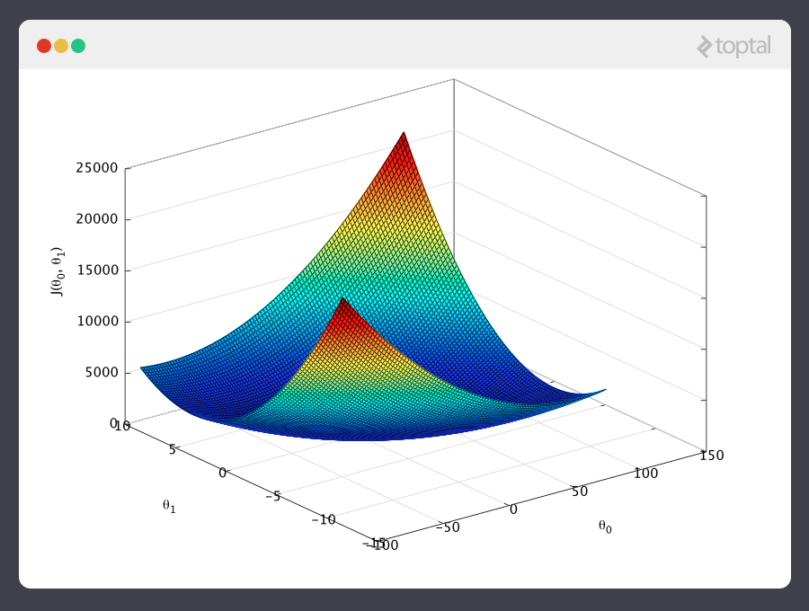
Task: Click the 100 tick on θ0 axis
Action: pyautogui.click(x=646, y=474)
